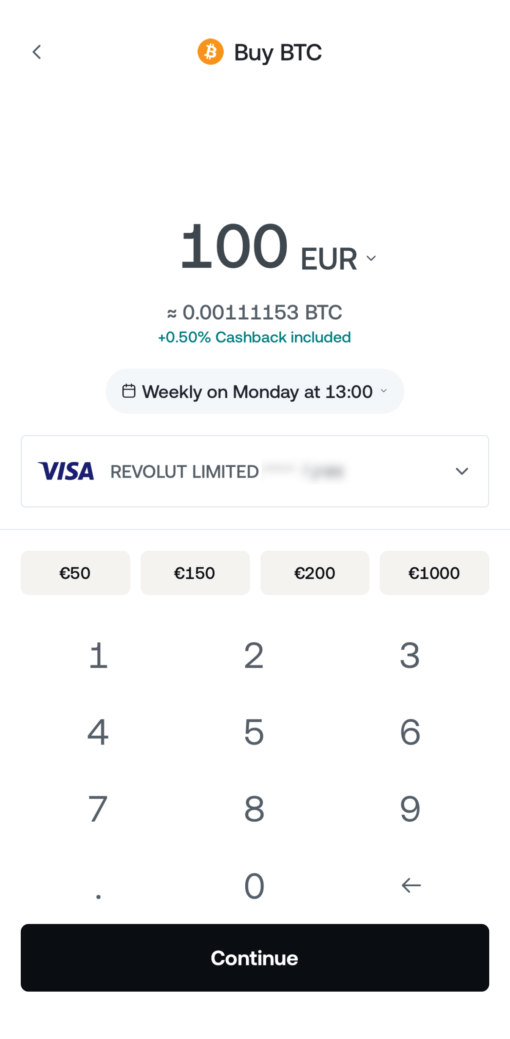
Task: Tap the back arrow icon
Action: (x=37, y=52)
